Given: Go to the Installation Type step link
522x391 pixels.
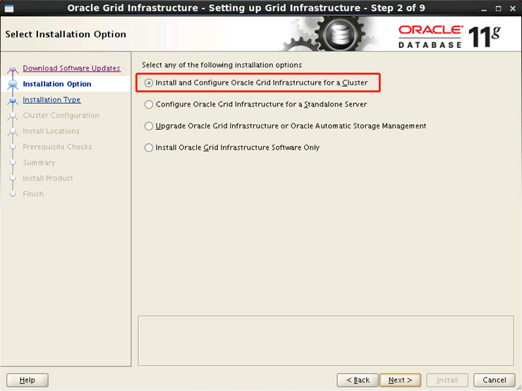Looking at the screenshot, I should click(x=51, y=100).
